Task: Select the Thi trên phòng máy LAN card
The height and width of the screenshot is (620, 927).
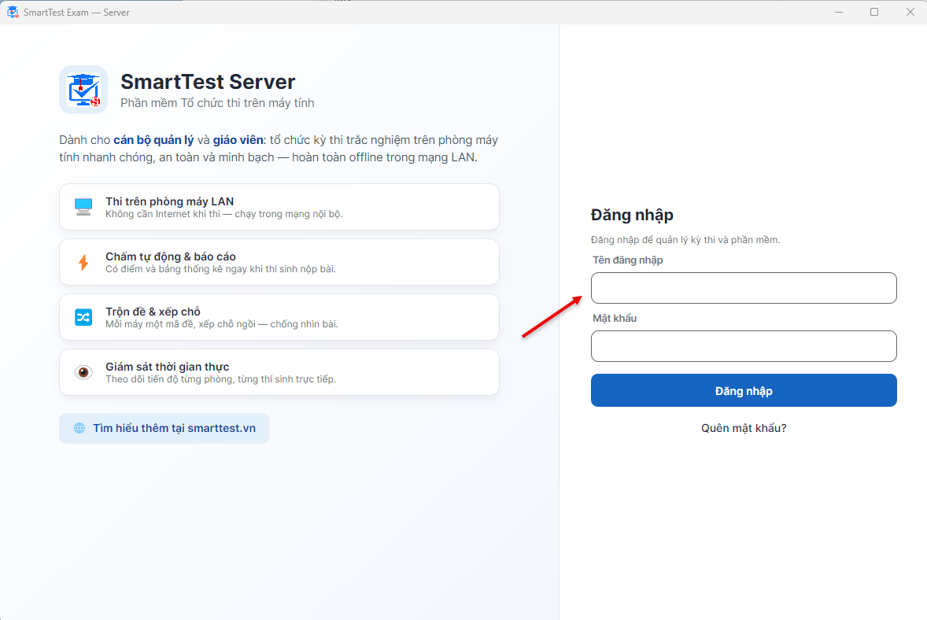Action: (x=279, y=207)
